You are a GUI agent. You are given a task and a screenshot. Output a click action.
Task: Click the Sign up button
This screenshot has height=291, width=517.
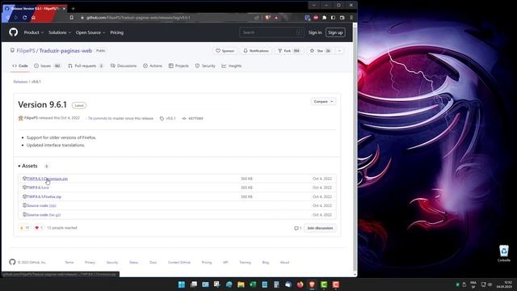[335, 32]
